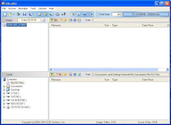
Task: Expand the BOO-BOO(F:) drive node
Action: [x=4, y=104]
